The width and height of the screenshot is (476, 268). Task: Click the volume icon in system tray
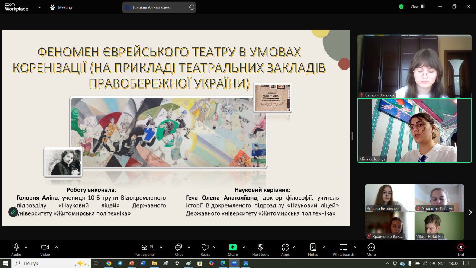[x=432, y=263]
